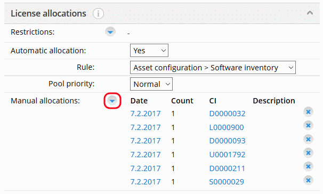This screenshot has width=323, height=194.
Task: Open CI link L0000900
Action: 227,127
